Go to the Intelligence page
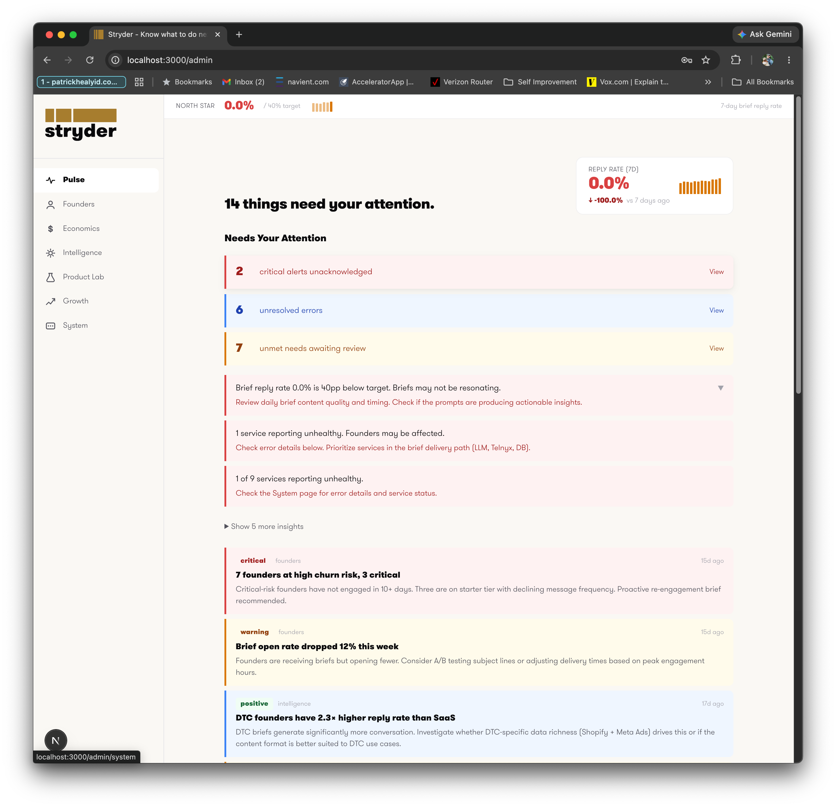This screenshot has height=807, width=836. click(82, 253)
